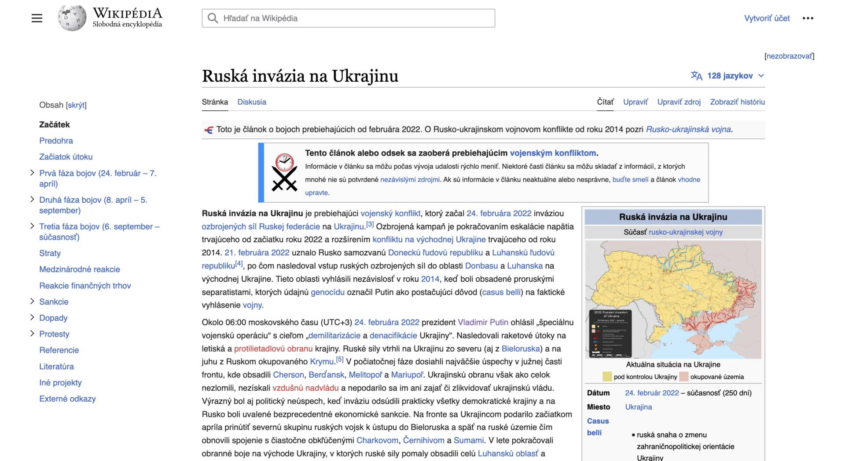Expand the Sankcie section in contents
Viewport: 845px width, 461px height.
coord(32,301)
